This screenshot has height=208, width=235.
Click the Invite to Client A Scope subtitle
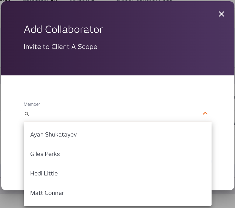pyautogui.click(x=61, y=47)
